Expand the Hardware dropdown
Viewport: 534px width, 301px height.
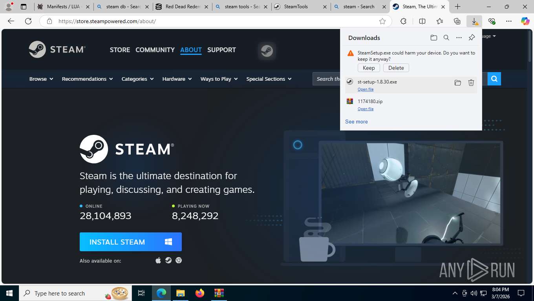(177, 79)
